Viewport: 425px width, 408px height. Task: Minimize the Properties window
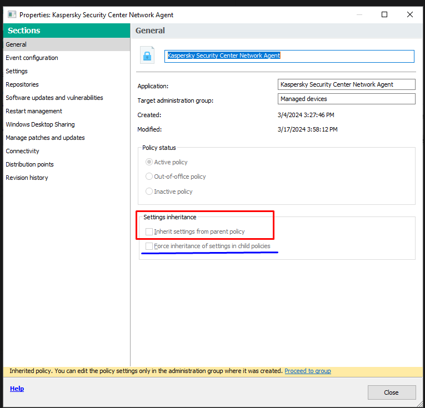pos(359,14)
